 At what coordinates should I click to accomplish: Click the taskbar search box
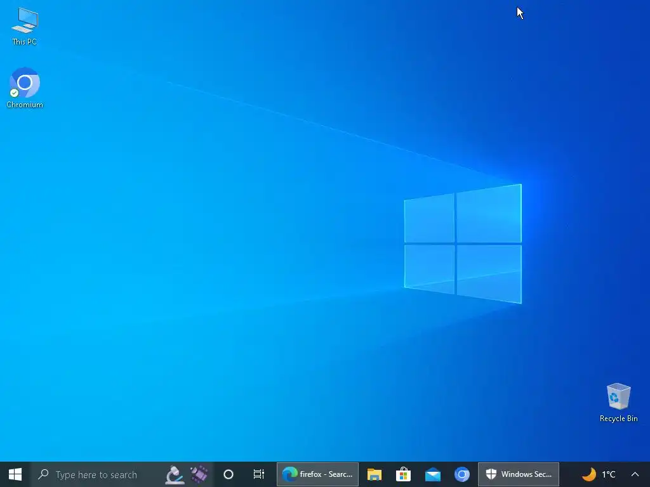(121, 474)
